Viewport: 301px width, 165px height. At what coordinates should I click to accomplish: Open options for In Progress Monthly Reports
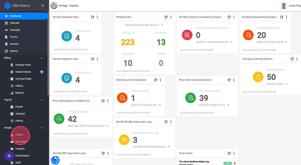click(x=297, y=59)
